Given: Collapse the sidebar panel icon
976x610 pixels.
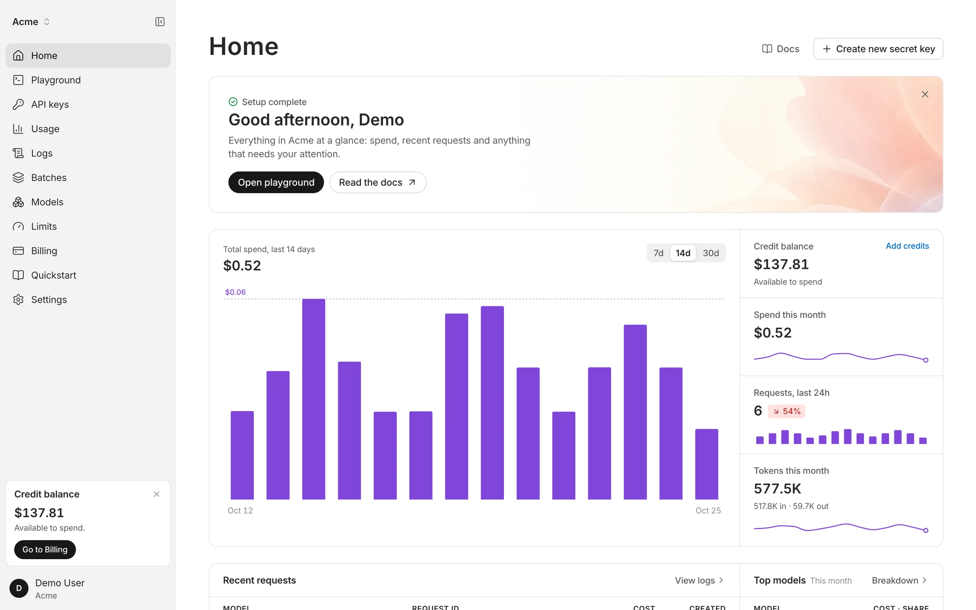Looking at the screenshot, I should point(160,22).
